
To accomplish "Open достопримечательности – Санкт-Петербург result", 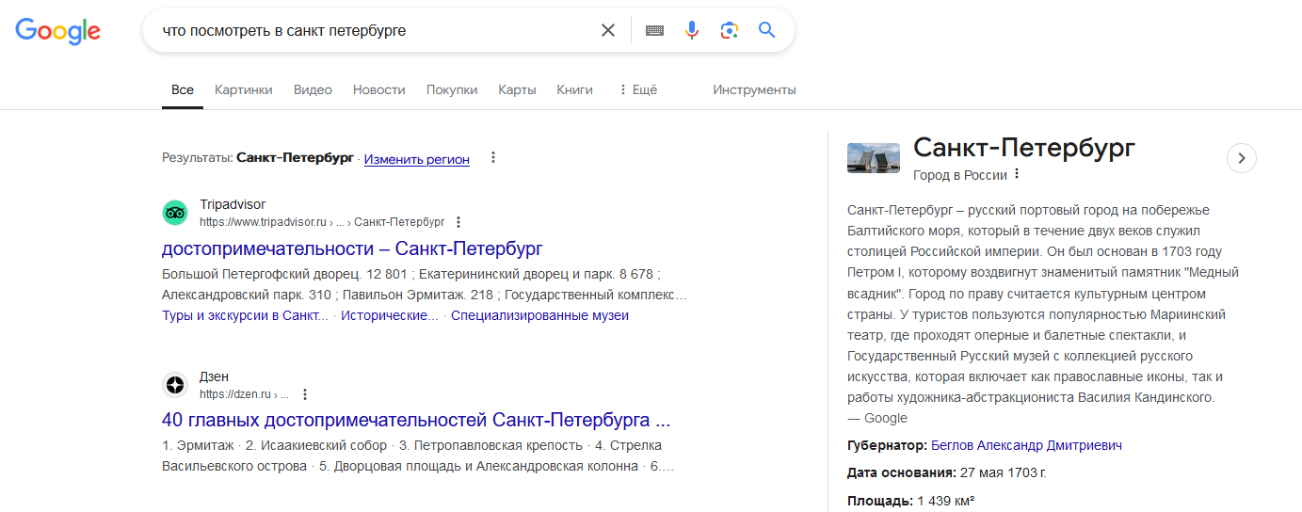I will [x=352, y=248].
